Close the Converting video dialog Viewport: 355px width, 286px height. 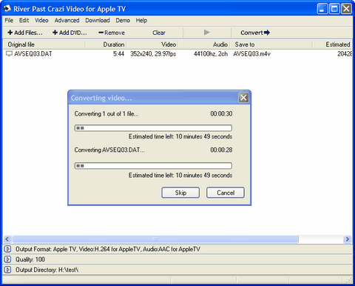pos(243,98)
